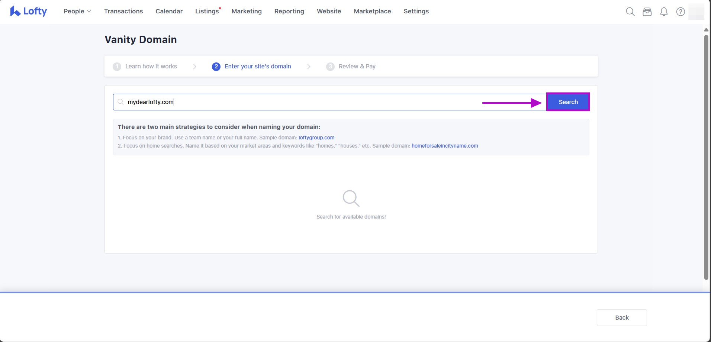Expand the People dropdown menu
The width and height of the screenshot is (711, 342).
pos(77,12)
